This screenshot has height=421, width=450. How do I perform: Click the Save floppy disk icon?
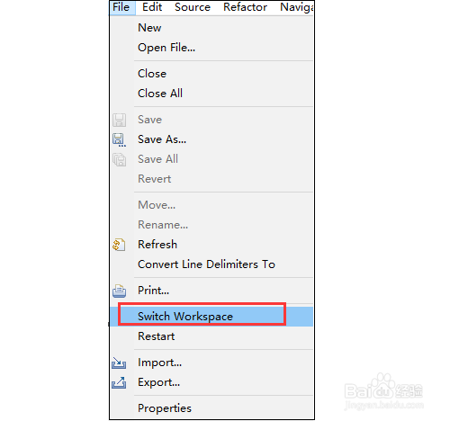click(x=119, y=120)
